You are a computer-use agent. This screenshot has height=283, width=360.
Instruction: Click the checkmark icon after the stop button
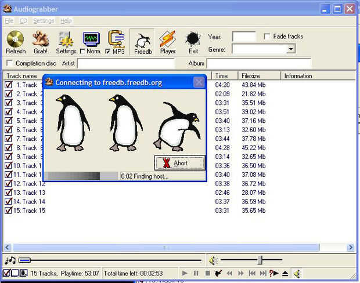[218, 273]
